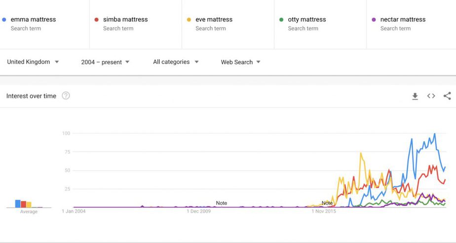Viewport: 456px width, 243px height.
Task: Click the green otty mattress color dot
Action: pyautogui.click(x=281, y=20)
